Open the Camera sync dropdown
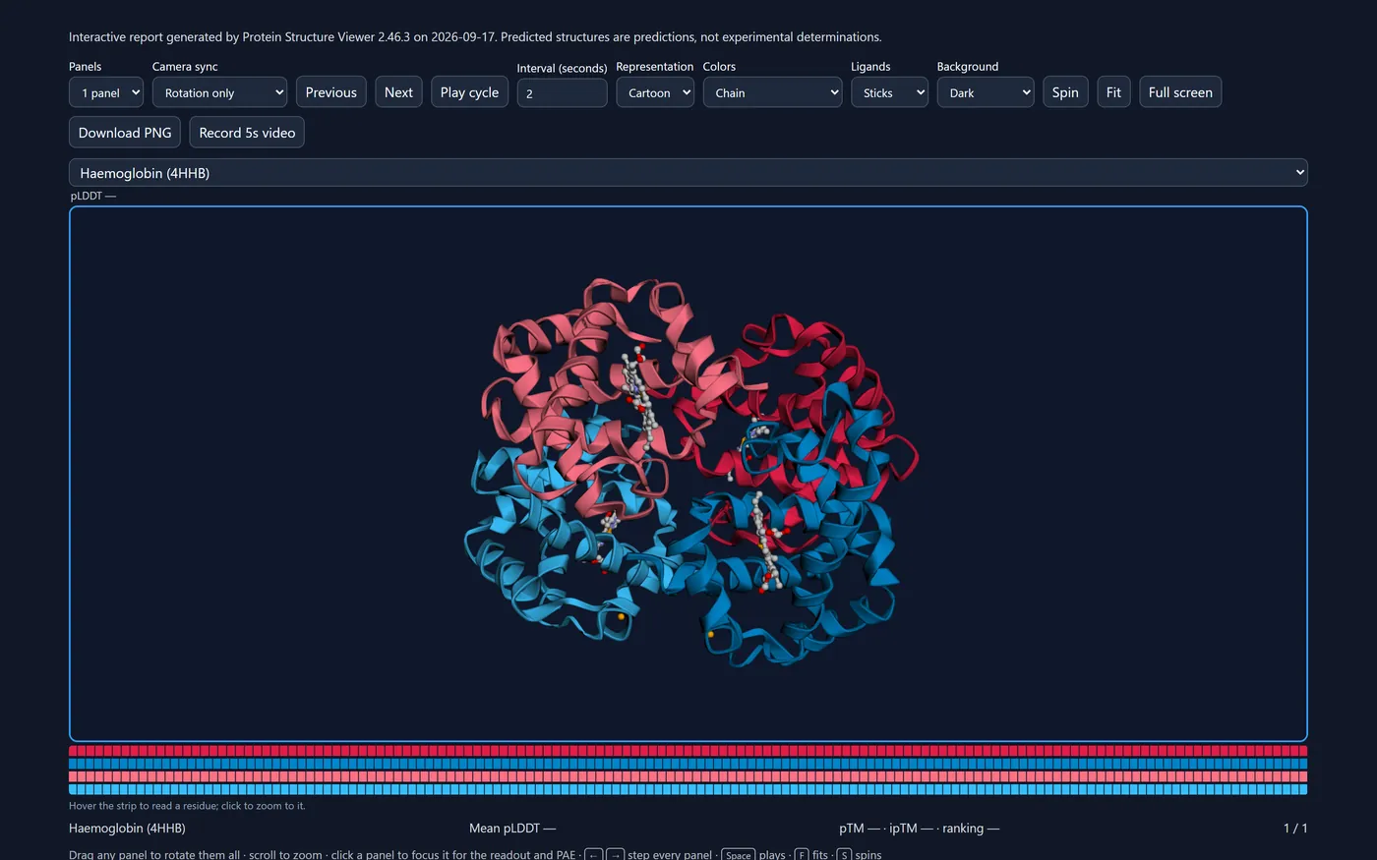This screenshot has width=1377, height=860. pos(219,92)
